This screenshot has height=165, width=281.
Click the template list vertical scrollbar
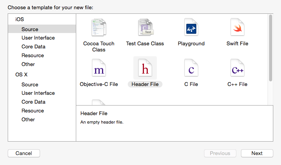tap(271, 48)
